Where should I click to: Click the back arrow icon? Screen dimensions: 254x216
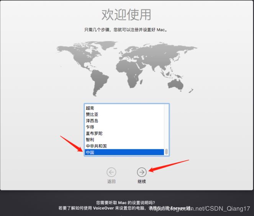click(x=111, y=172)
